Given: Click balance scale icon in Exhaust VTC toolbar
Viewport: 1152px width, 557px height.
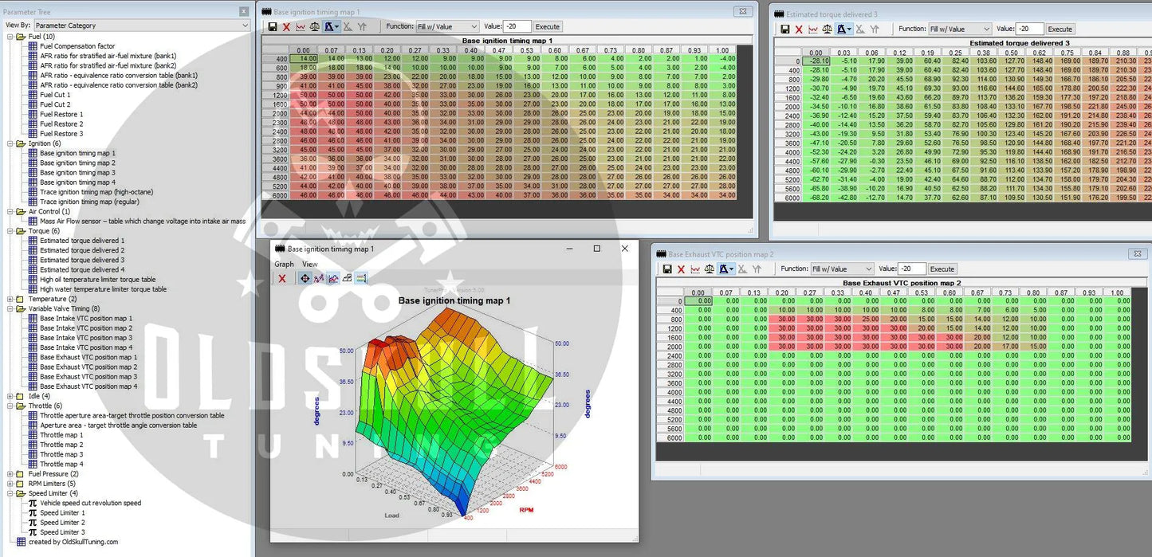Looking at the screenshot, I should [710, 269].
